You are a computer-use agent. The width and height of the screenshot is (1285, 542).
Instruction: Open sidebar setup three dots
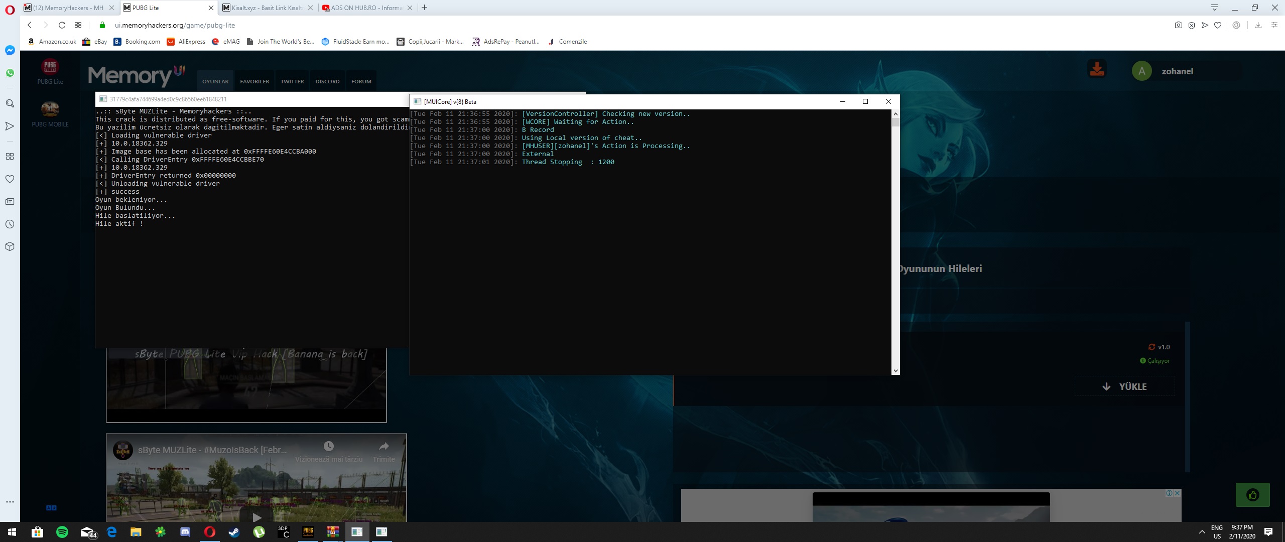[10, 502]
